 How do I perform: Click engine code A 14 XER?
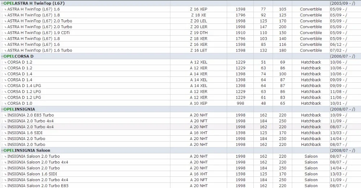[x=199, y=74]
